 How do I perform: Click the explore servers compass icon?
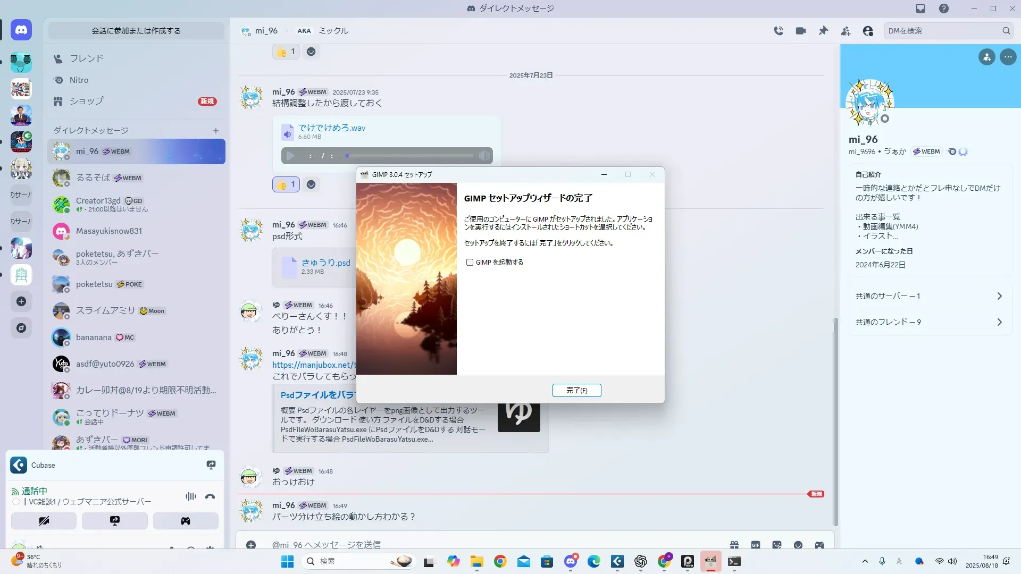pos(21,328)
